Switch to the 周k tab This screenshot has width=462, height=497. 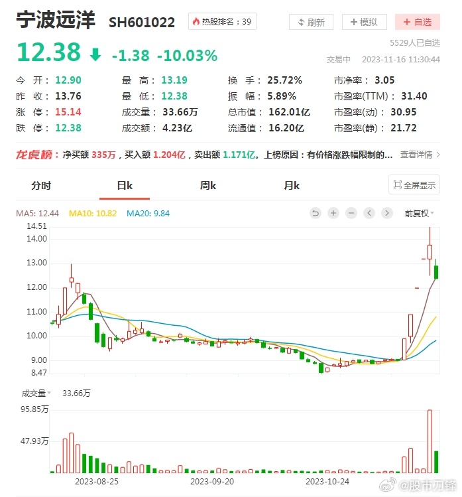pos(207,185)
